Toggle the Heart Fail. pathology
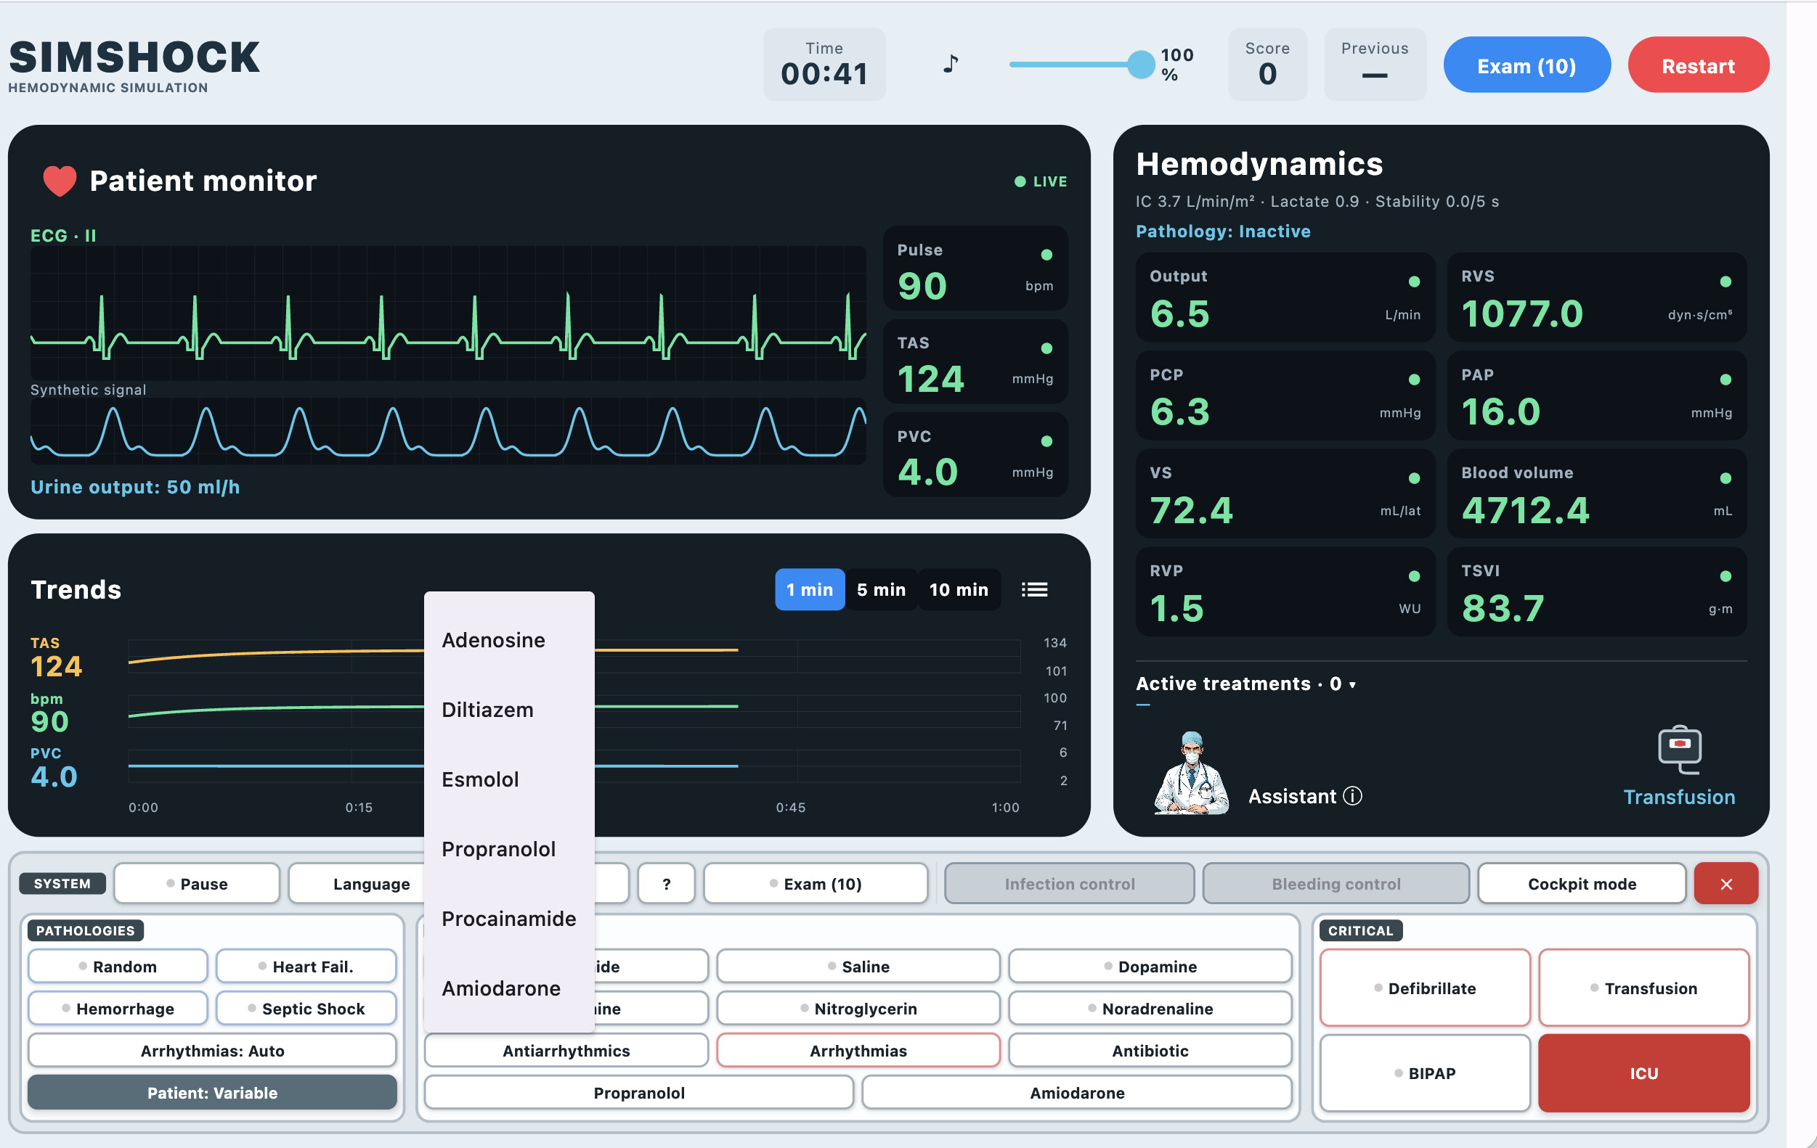Image resolution: width=1817 pixels, height=1148 pixels. [306, 967]
